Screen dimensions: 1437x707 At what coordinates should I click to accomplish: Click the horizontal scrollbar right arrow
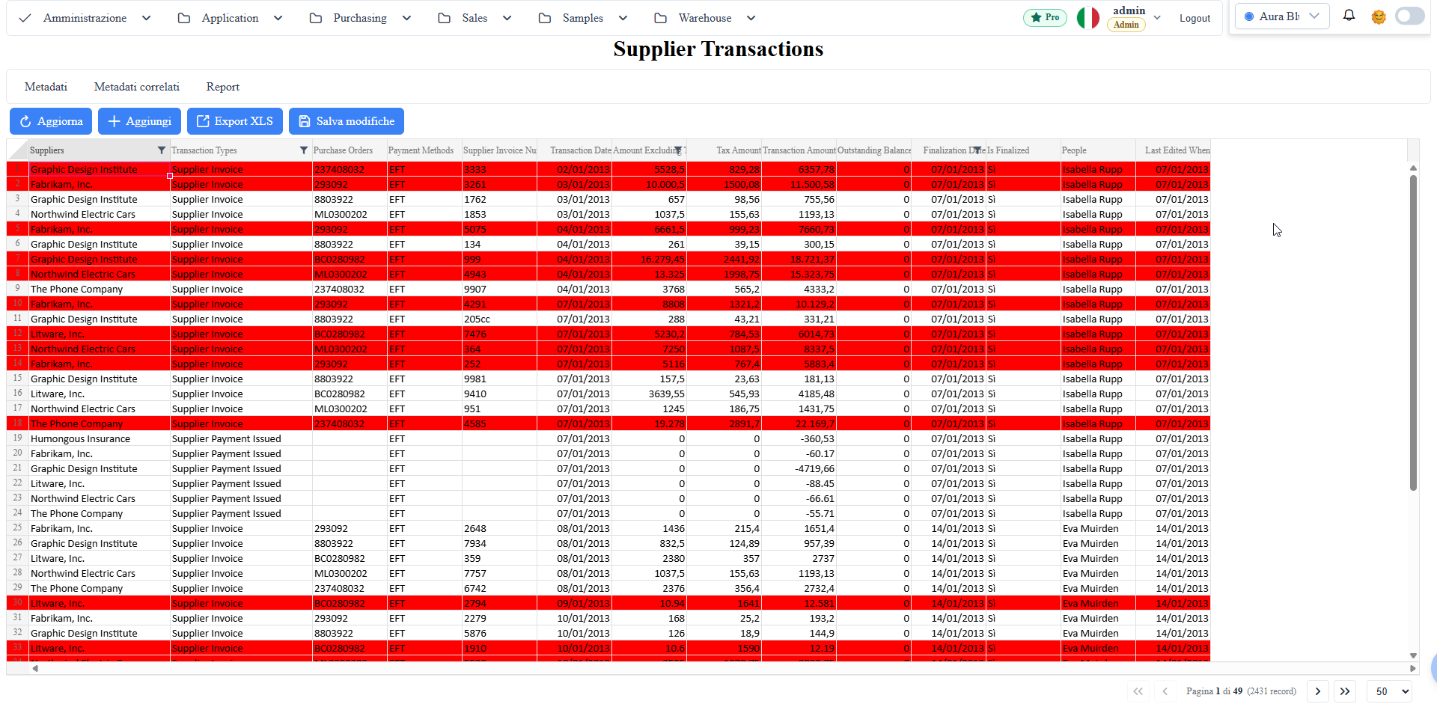[1413, 668]
